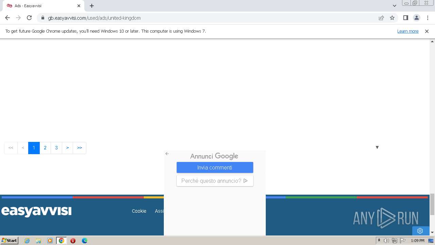The height and width of the screenshot is (245, 435).
Task: Open the Edge taskbar icon
Action: click(84, 241)
